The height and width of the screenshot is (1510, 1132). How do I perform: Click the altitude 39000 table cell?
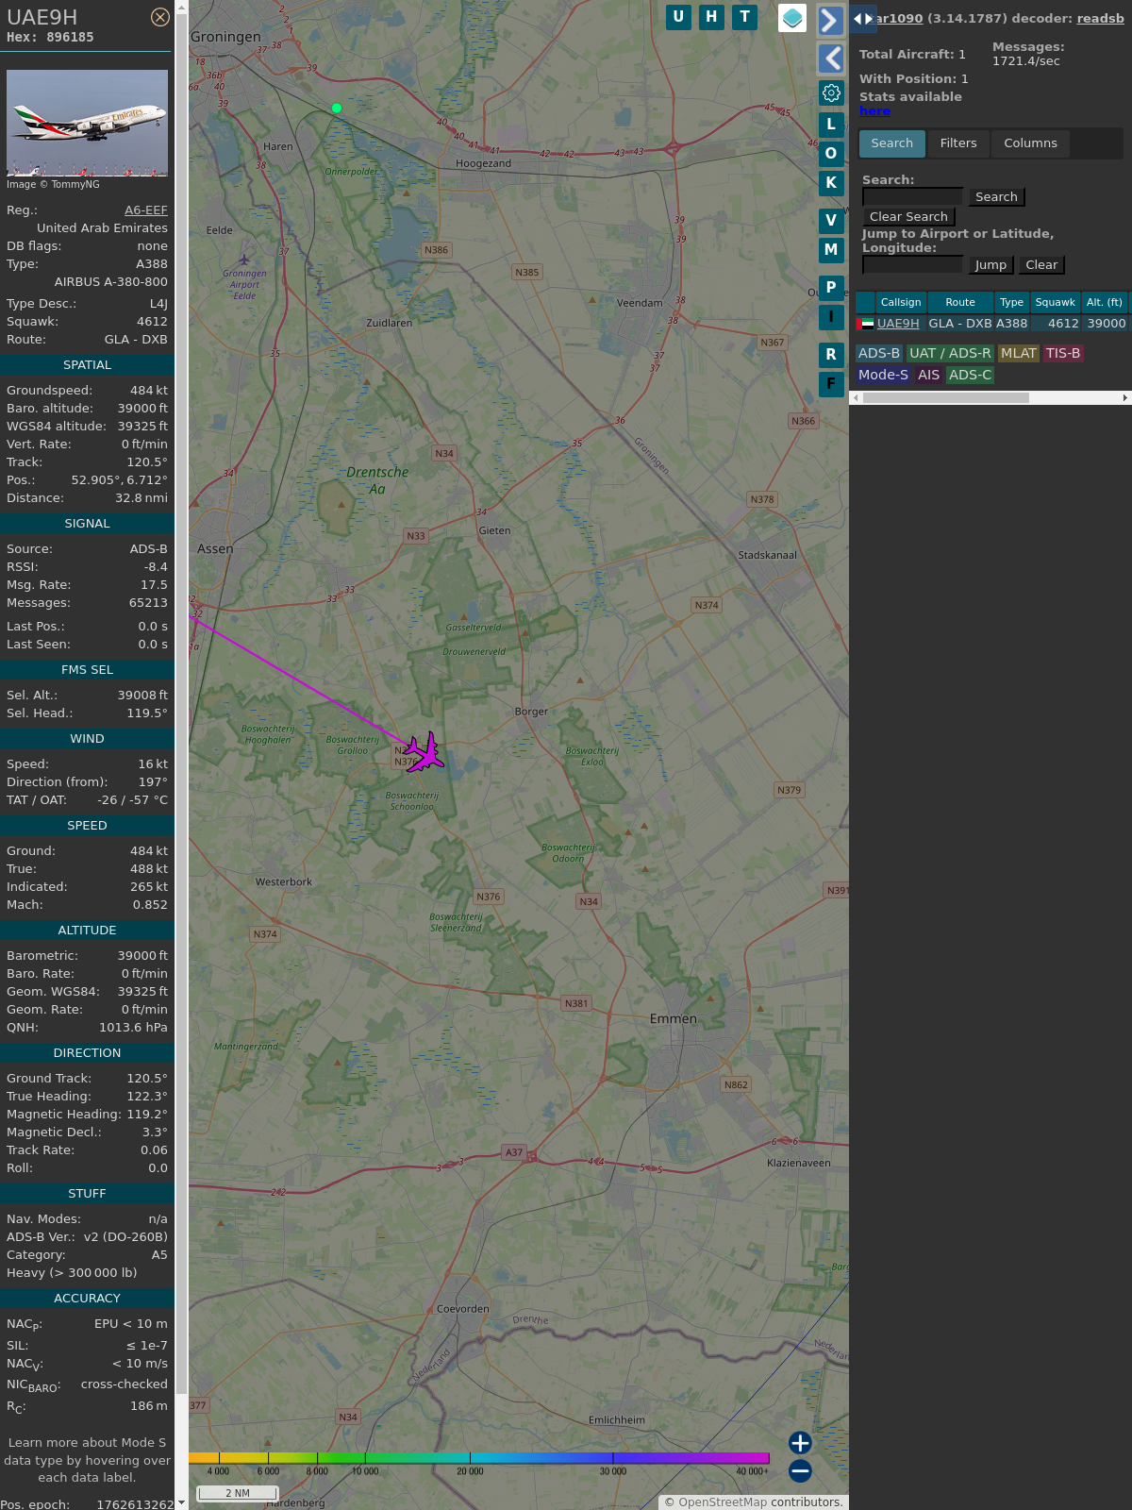[x=1107, y=324]
